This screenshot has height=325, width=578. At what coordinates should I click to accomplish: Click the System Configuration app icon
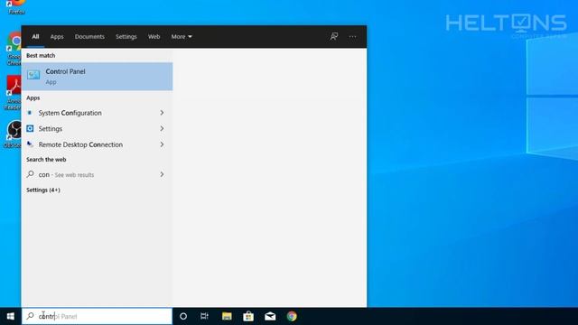click(x=30, y=113)
